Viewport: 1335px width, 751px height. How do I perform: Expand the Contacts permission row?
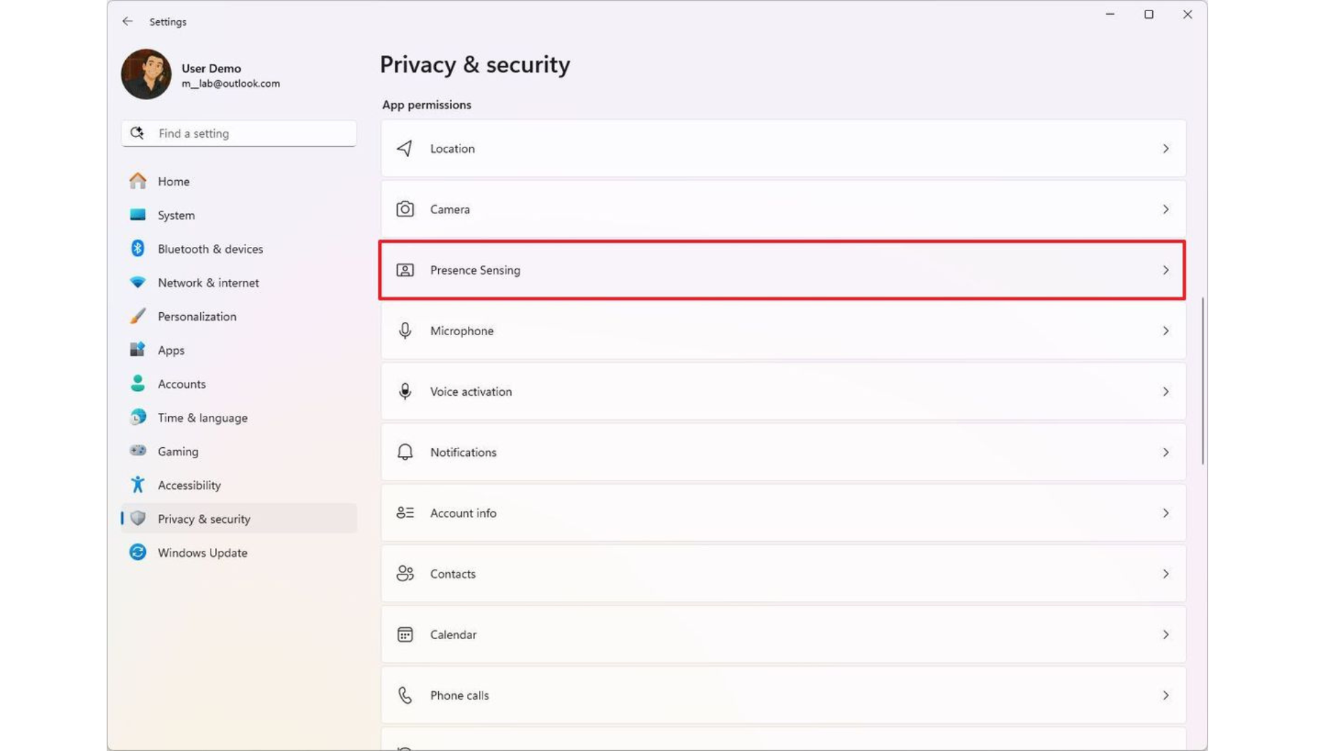point(1167,574)
